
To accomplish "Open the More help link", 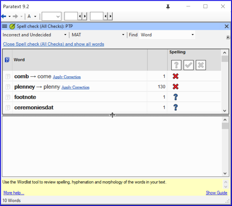I will pyautogui.click(x=14, y=193).
